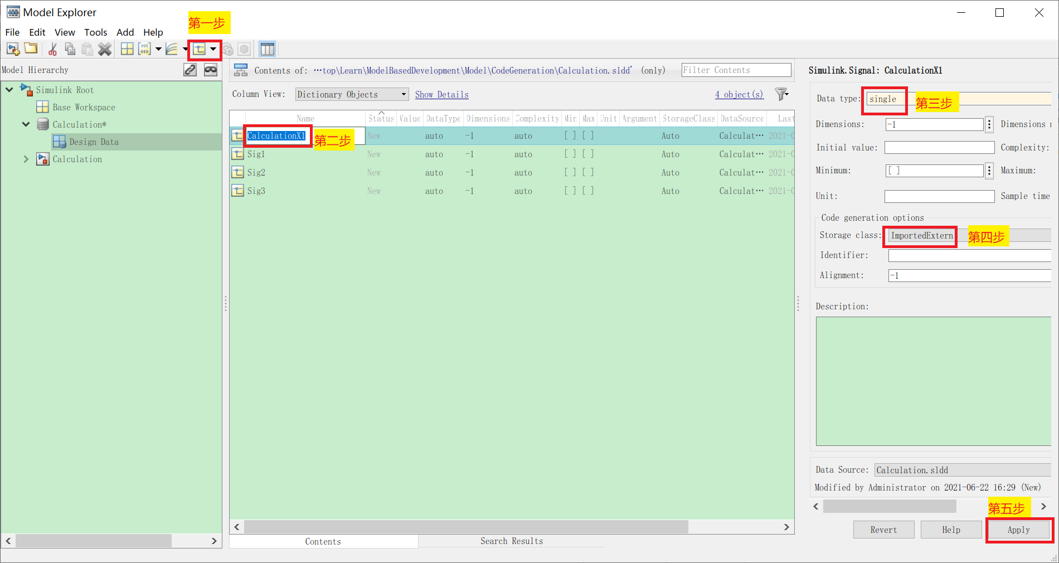Click the Initial value input field

pos(939,147)
